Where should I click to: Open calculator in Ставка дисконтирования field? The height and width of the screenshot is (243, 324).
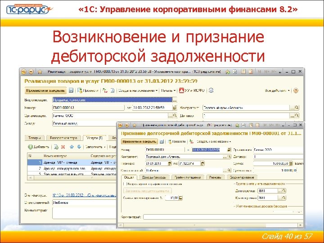point(180,198)
